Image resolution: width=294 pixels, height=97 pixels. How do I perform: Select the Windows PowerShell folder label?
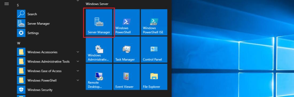tap(42, 81)
